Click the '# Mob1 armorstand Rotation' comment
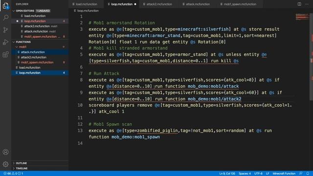The height and width of the screenshot is (176, 313). click(122, 23)
